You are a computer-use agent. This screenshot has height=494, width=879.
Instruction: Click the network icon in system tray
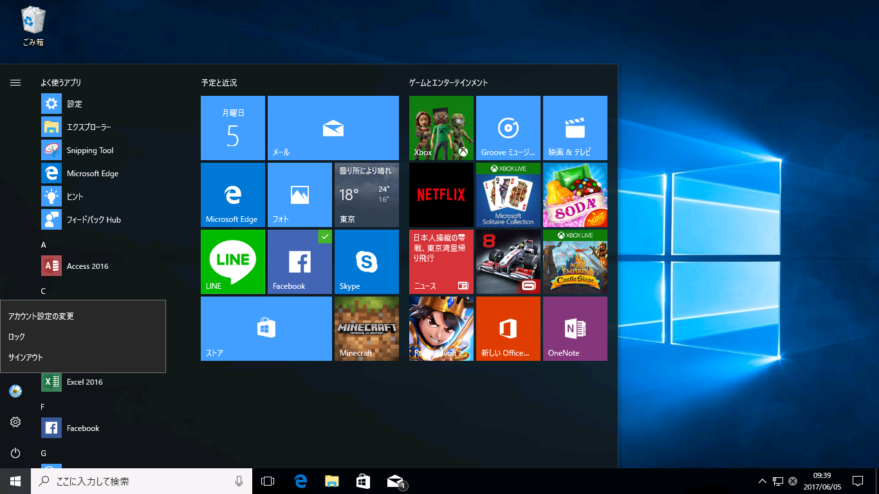pos(778,481)
